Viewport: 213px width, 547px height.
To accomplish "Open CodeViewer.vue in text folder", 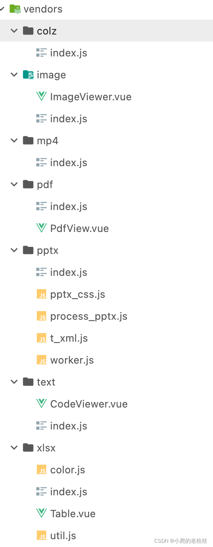I will coord(89,404).
